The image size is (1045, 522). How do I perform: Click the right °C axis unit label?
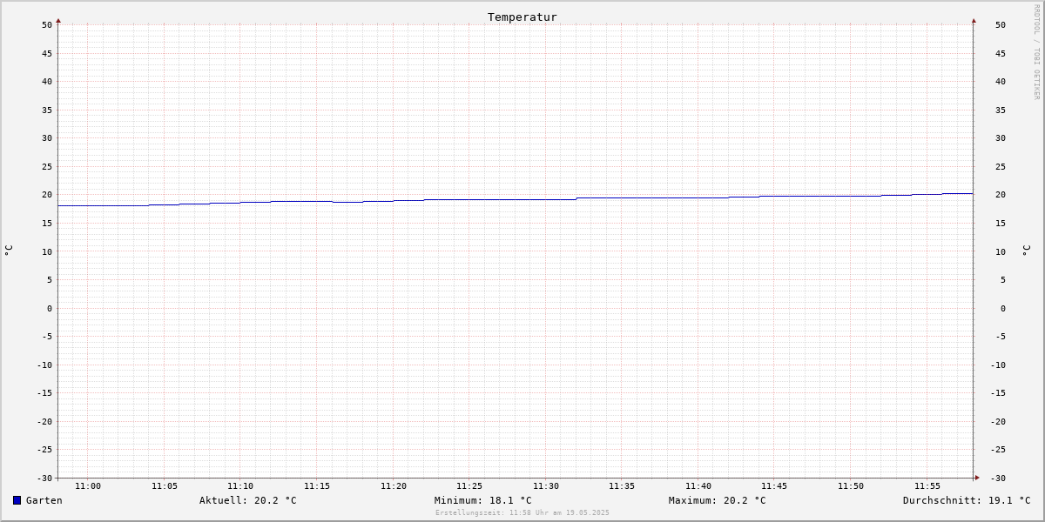1026,251
